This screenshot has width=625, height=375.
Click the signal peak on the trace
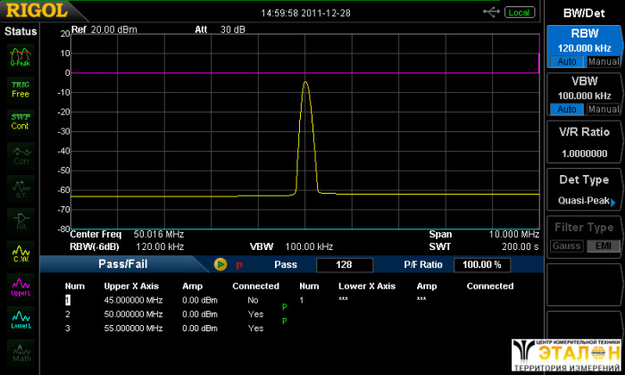[305, 82]
